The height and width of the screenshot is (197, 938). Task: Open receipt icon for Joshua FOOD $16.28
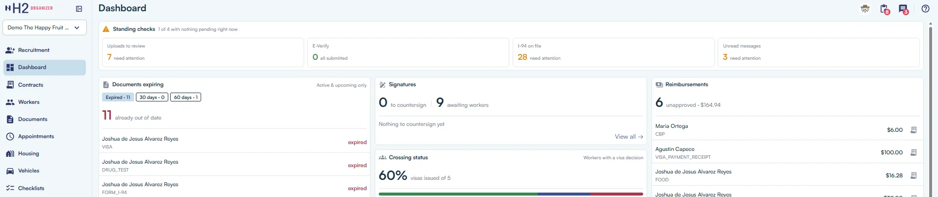pos(913,175)
